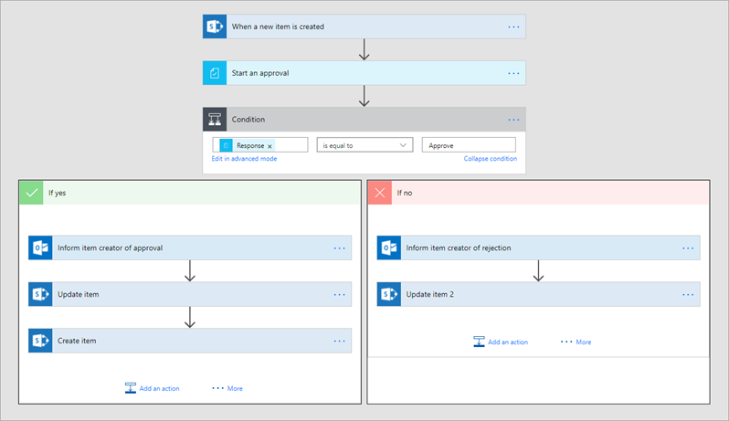
Task: Collapse the condition card
Action: [490, 159]
